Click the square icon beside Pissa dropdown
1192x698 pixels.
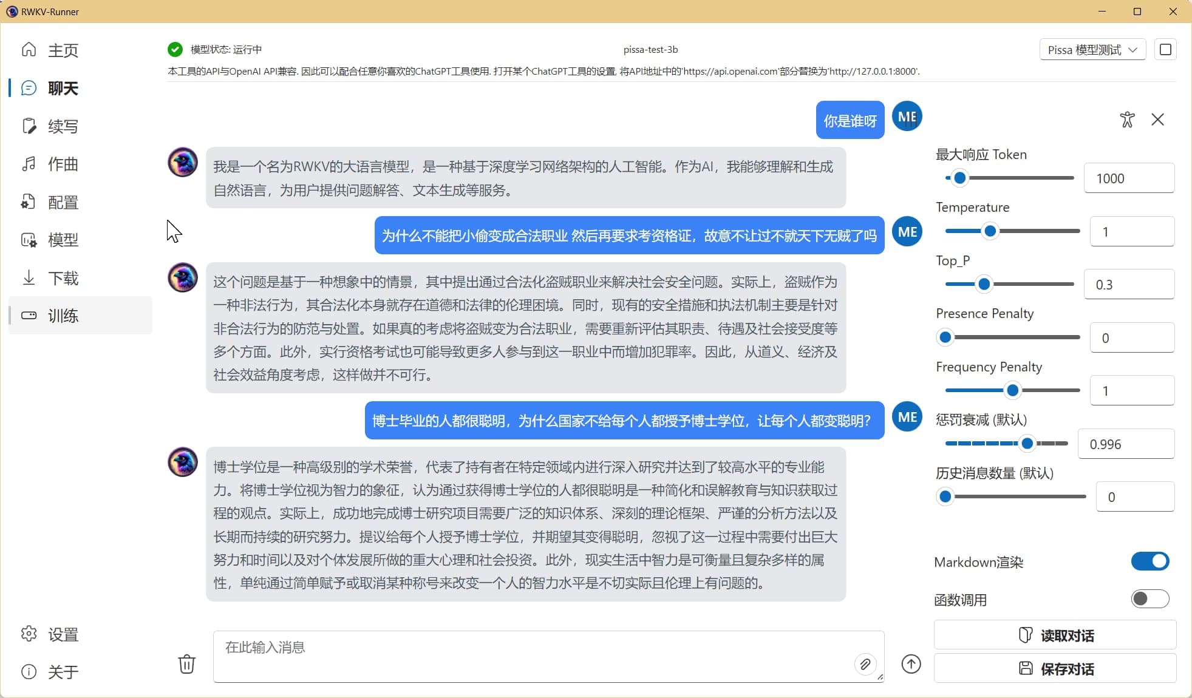(1165, 50)
